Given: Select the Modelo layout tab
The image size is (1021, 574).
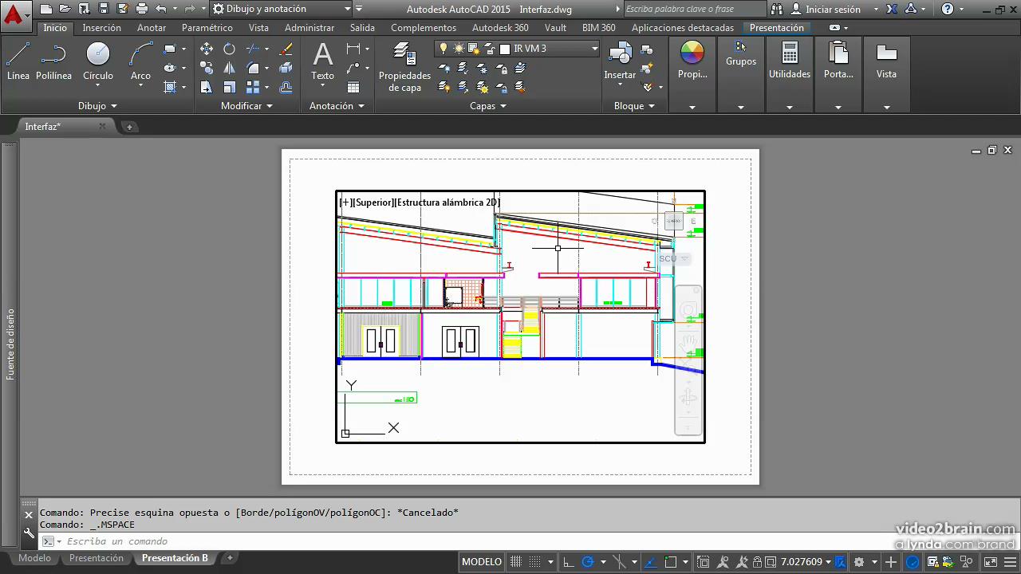Looking at the screenshot, I should [34, 558].
